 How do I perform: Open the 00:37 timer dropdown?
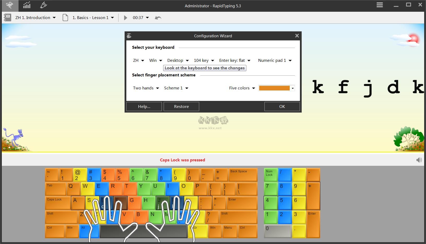tap(141, 18)
